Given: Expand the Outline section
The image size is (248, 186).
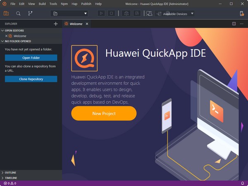Looking at the screenshot, I should point(31,172).
